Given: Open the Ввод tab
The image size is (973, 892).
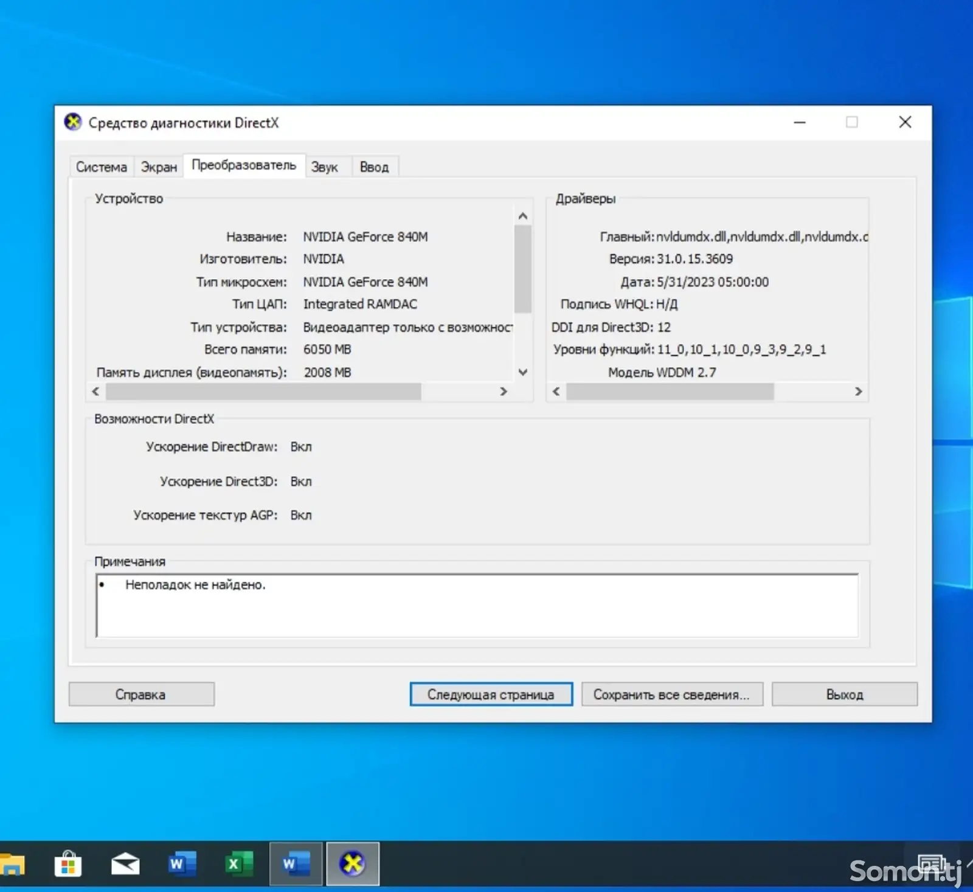Looking at the screenshot, I should point(374,167).
